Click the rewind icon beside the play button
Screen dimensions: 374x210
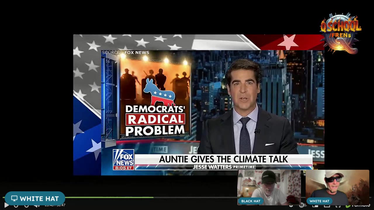click(x=16, y=206)
